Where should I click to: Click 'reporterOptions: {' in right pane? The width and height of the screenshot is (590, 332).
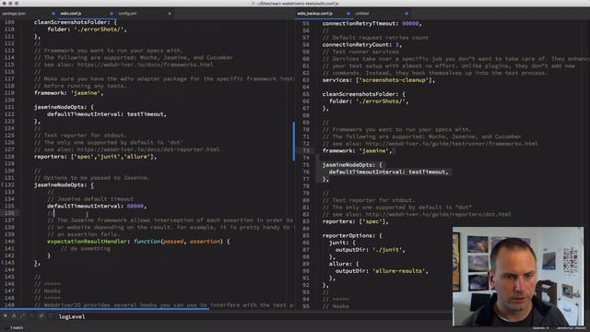coord(352,236)
